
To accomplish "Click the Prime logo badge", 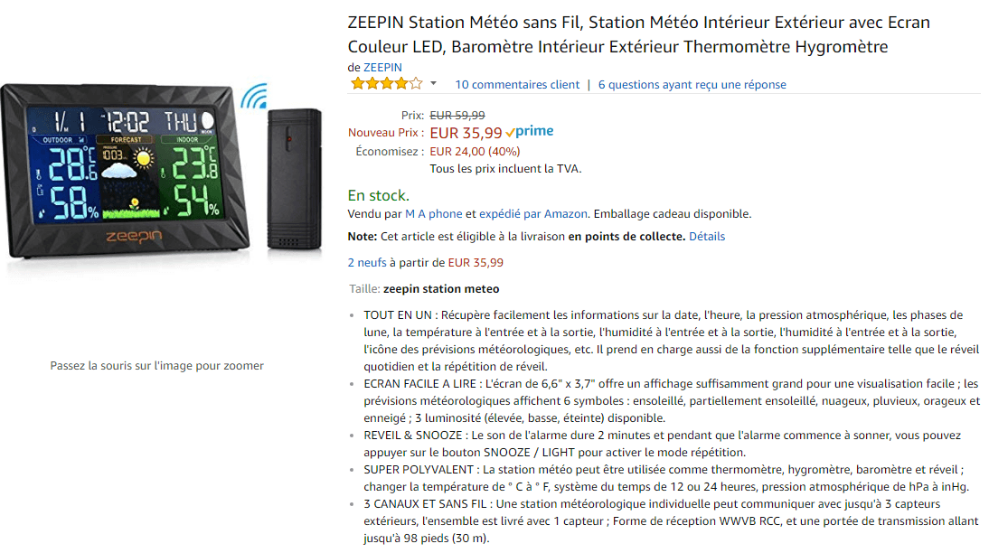I will [530, 132].
